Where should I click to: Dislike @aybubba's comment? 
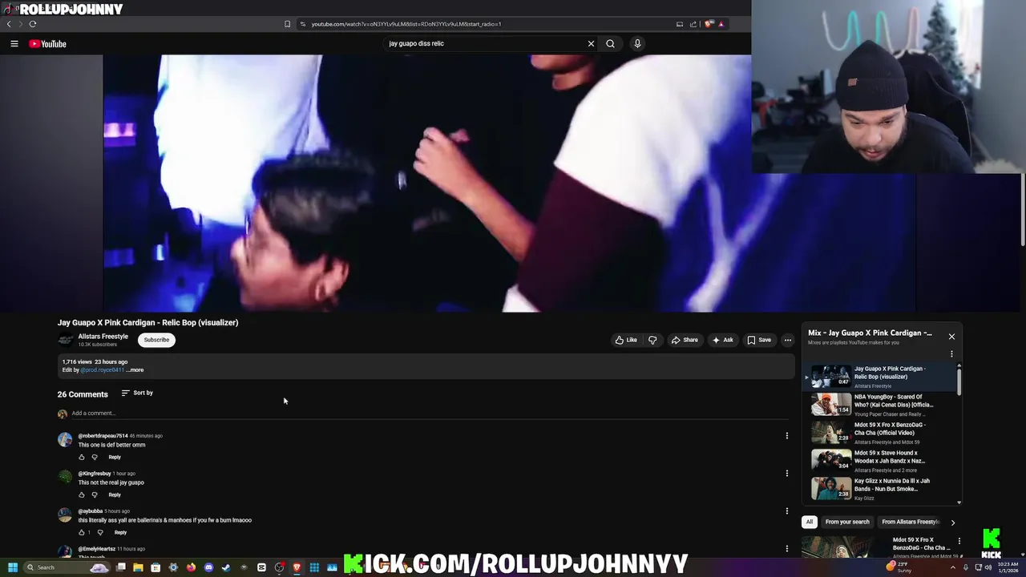[100, 533]
